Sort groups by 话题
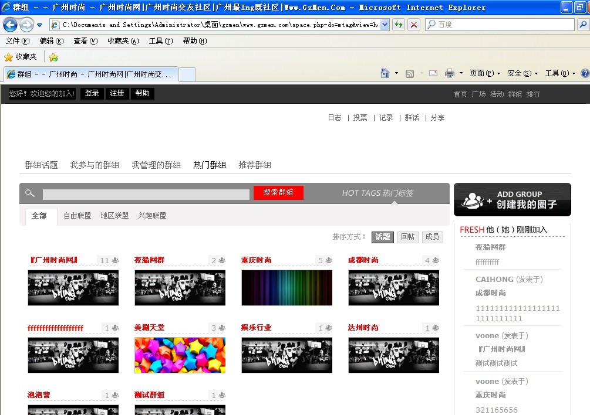590x415 pixels. pos(383,237)
